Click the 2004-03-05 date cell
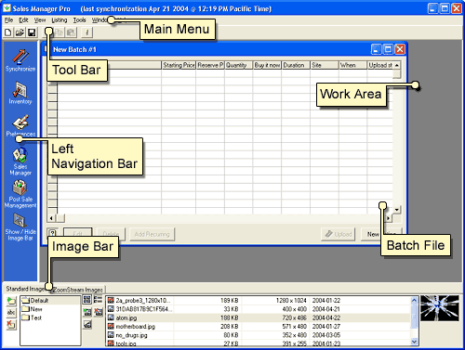 tap(326, 335)
